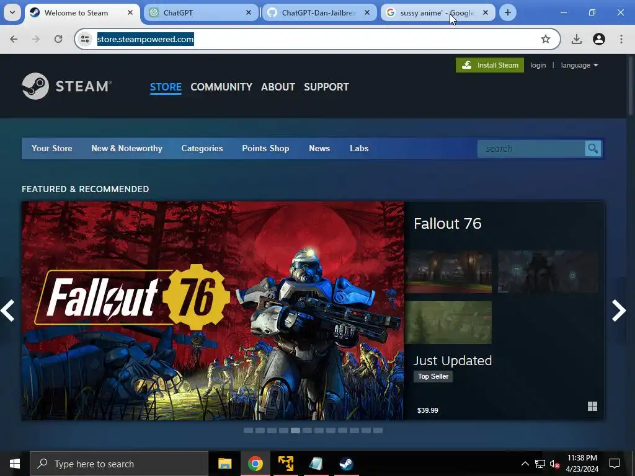Screen dimensions: 635x476
Task: Click the login link
Action: [538, 65]
